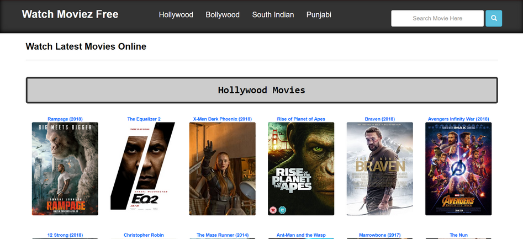Click the blue search magnifier button

pos(494,18)
